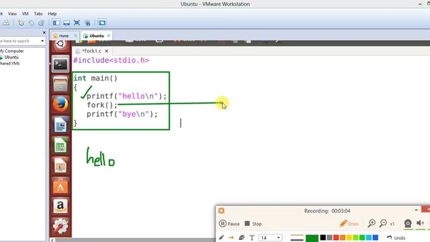Zoom in with the recorder magnifier
430x242 pixels.
tap(372, 223)
